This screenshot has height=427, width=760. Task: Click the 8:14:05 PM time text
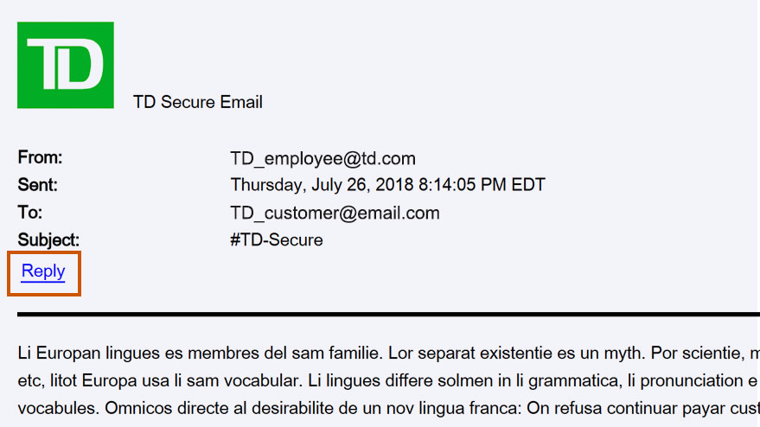point(463,185)
